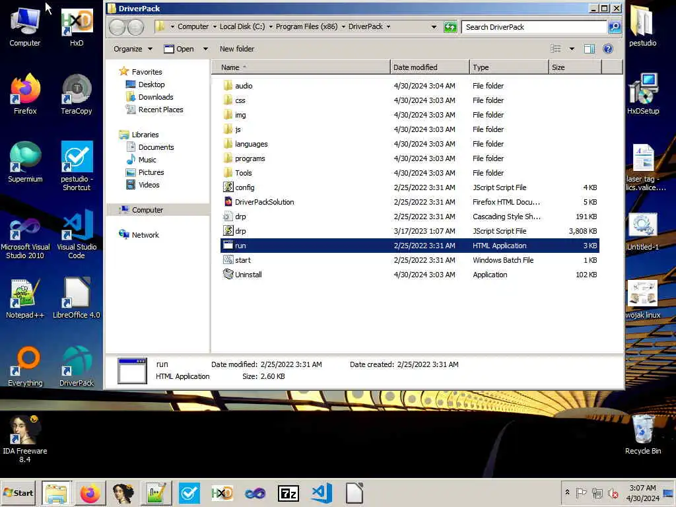Select the config JScript Script File
The height and width of the screenshot is (507, 676).
click(409, 187)
